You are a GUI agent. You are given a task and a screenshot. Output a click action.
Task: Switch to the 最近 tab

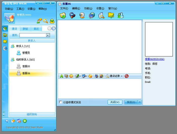[36, 29]
